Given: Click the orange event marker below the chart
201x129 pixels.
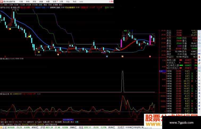Looking at the screenshot, I should (122, 56).
